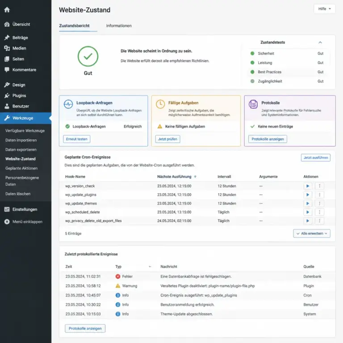Select the Sicherheit test row

coord(287,54)
